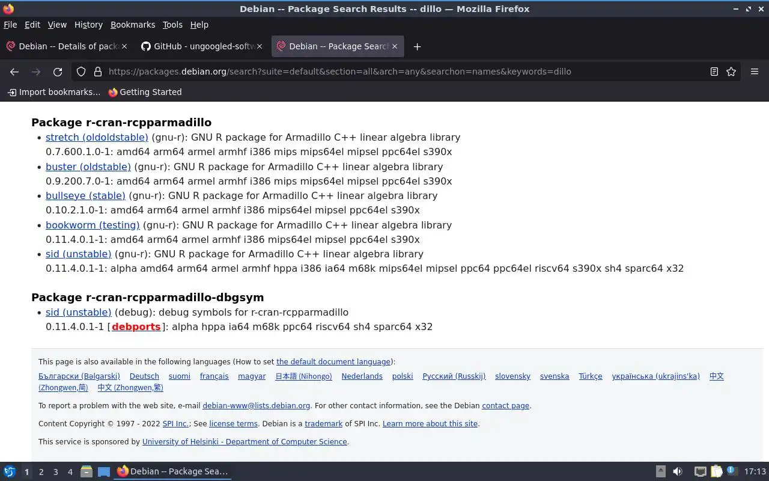Open 'Learn more about this site' link
Screen dimensions: 769x481
[430, 423]
